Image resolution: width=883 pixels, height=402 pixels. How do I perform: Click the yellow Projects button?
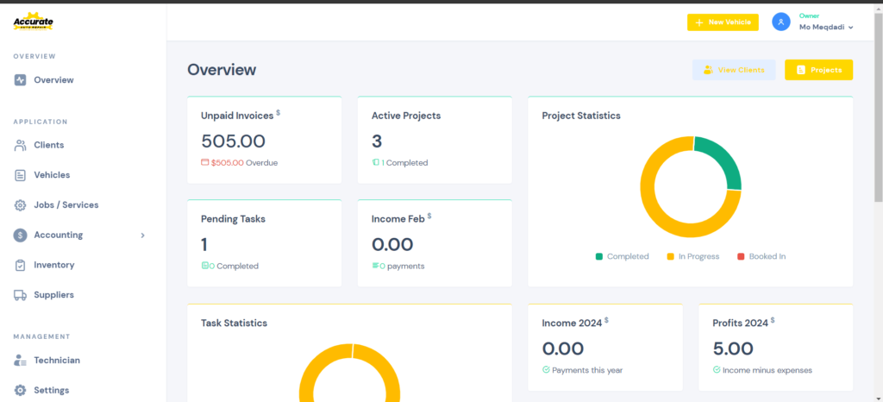819,70
